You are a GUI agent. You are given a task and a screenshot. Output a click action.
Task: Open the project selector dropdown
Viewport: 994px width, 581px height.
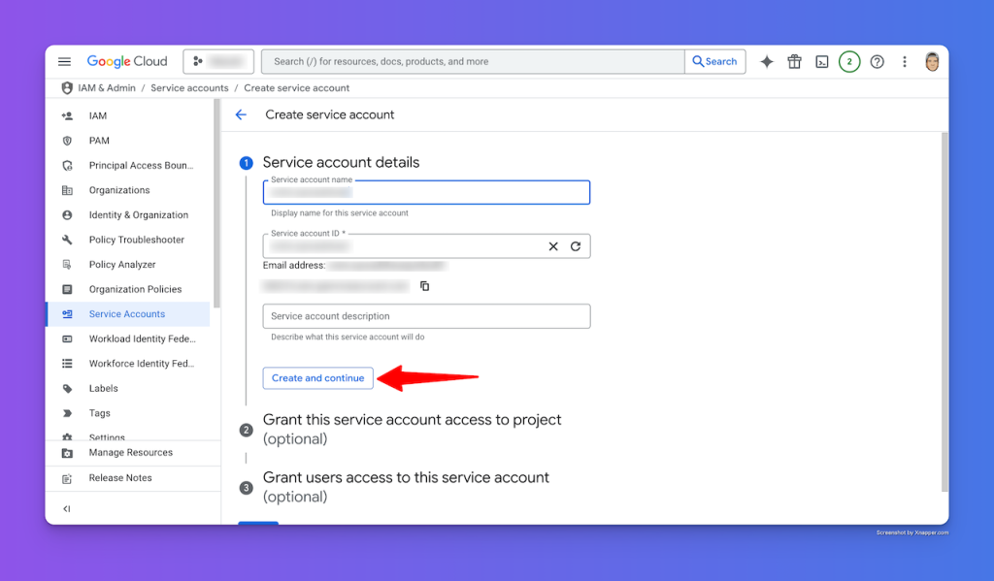point(218,61)
